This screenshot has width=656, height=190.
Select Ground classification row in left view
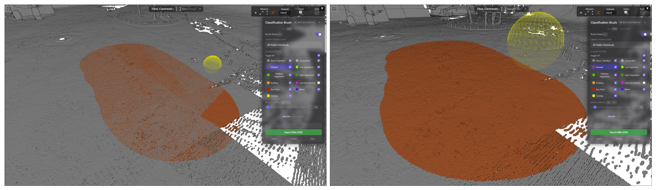click(x=279, y=67)
